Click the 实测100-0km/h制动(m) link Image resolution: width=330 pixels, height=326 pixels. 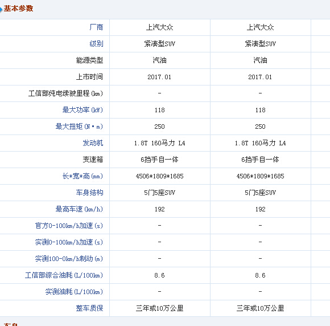pyautogui.click(x=69, y=259)
